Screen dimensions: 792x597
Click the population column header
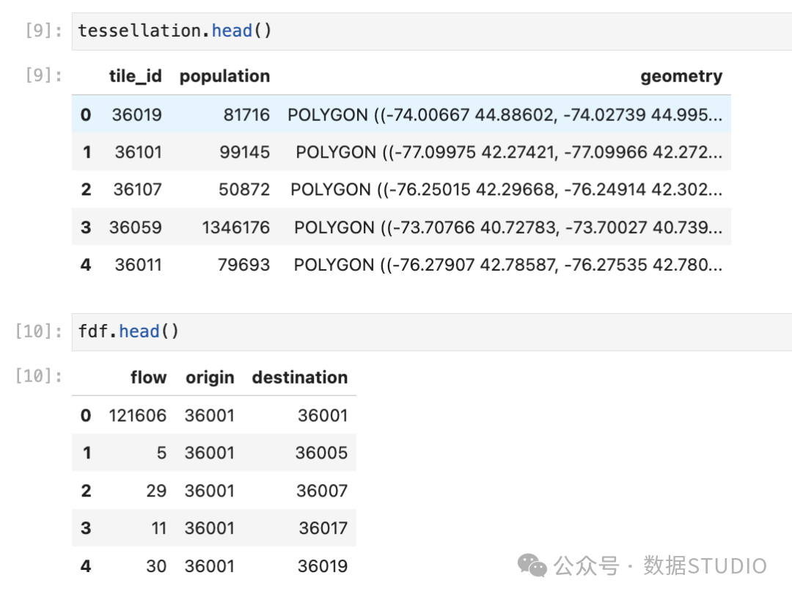tap(225, 76)
